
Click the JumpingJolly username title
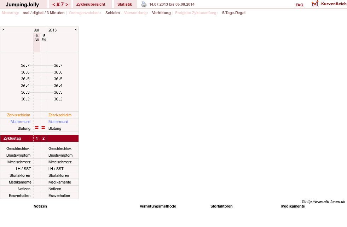22,5
